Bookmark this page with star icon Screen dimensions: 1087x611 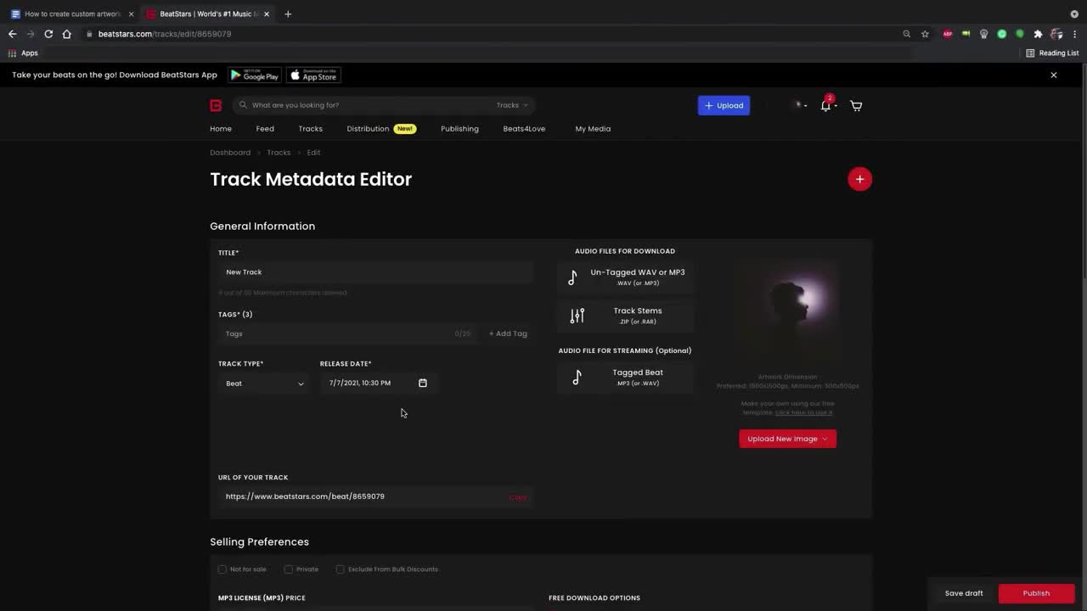(x=925, y=34)
